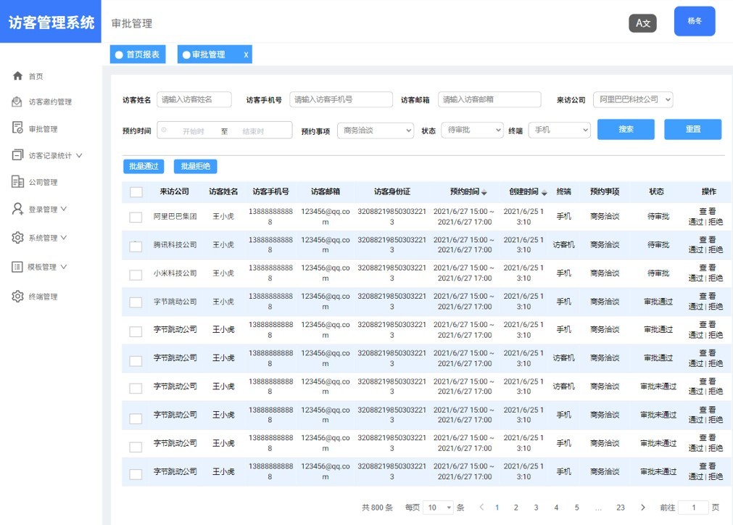Viewport: 733px width, 525px height.
Task: Click the 批量通过 batch approve button
Action: pos(144,166)
